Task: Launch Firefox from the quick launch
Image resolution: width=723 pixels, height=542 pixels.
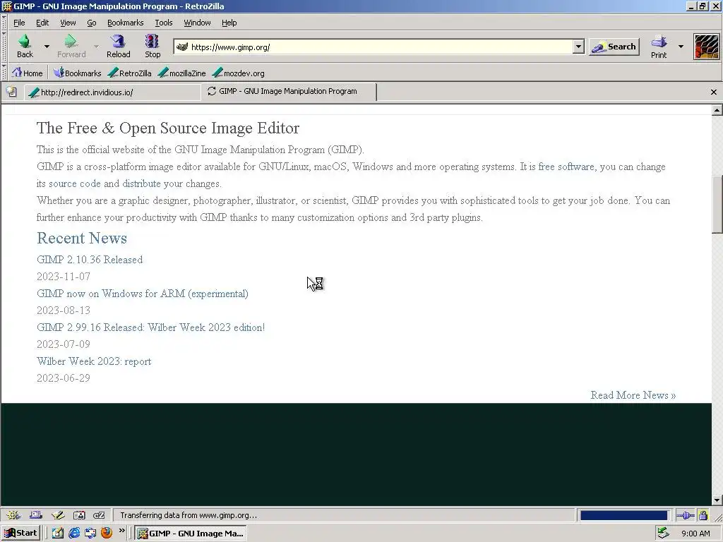Action: click(x=107, y=534)
